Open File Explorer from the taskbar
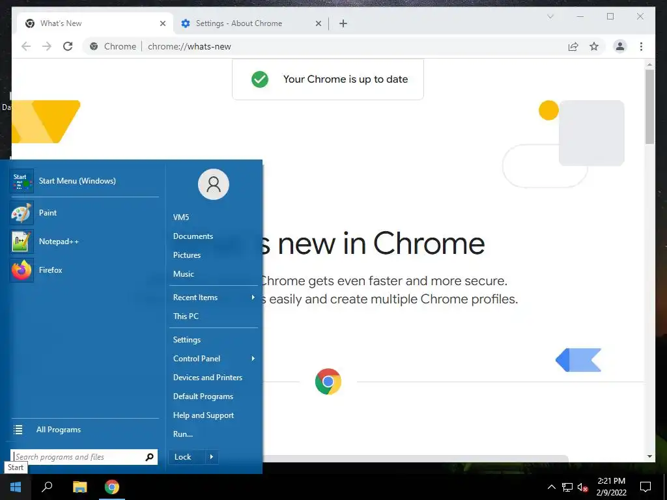The image size is (667, 500). click(x=79, y=487)
